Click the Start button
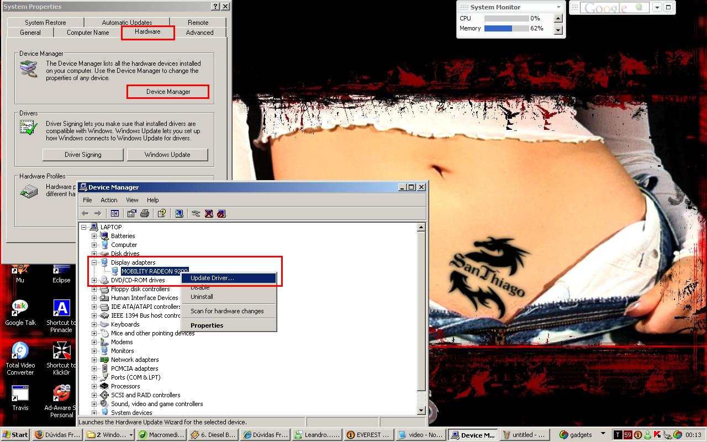Image resolution: width=707 pixels, height=442 pixels. pyautogui.click(x=15, y=435)
